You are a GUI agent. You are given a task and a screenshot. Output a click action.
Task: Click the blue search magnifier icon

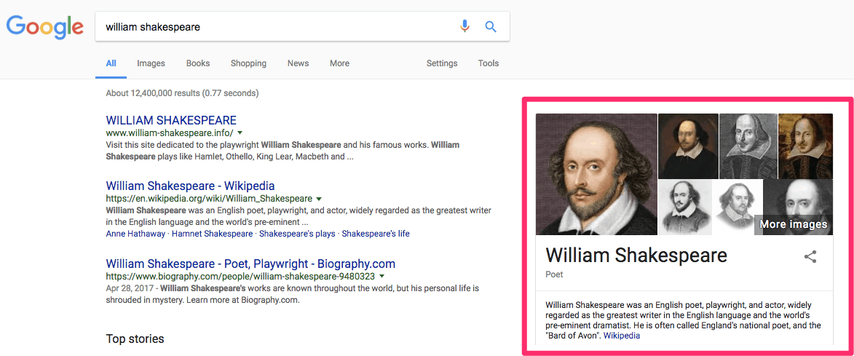click(491, 26)
